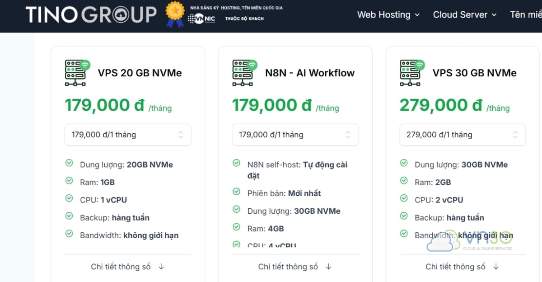Open the Web Hosting menu
The height and width of the screenshot is (282, 542).
click(x=388, y=14)
